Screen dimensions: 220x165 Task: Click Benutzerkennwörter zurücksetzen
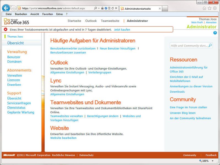(x=73, y=48)
